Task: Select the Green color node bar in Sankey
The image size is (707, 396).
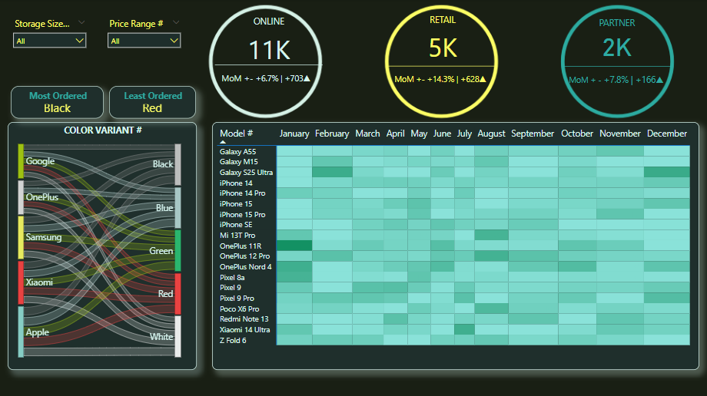Action: [x=178, y=250]
